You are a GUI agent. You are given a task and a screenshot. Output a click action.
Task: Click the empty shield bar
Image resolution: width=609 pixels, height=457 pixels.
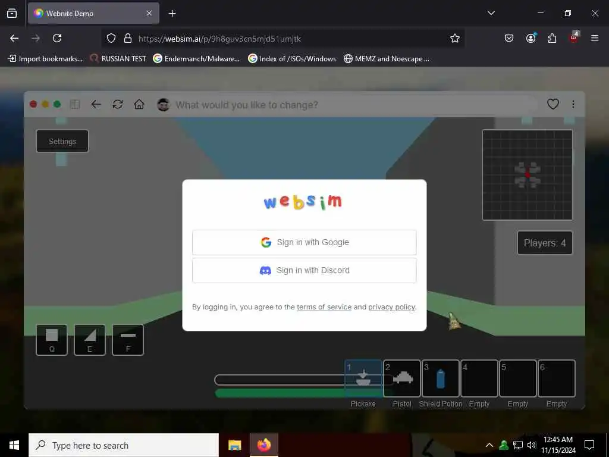280,380
